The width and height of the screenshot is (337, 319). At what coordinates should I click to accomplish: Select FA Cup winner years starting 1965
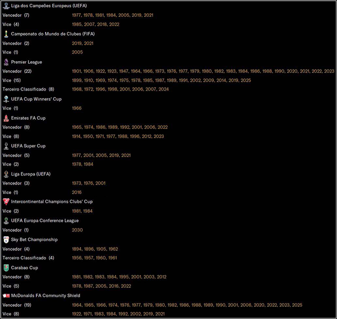pyautogui.click(x=120, y=127)
